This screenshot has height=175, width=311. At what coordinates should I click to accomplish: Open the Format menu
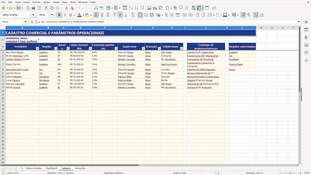point(36,2)
